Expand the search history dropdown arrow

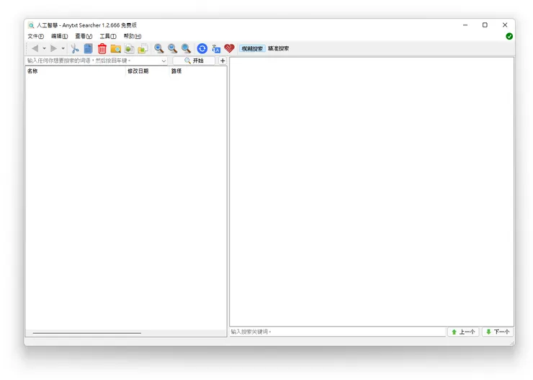click(x=164, y=61)
